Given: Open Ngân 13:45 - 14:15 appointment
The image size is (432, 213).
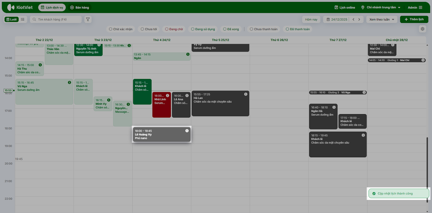Looking at the screenshot, I should point(162,56).
